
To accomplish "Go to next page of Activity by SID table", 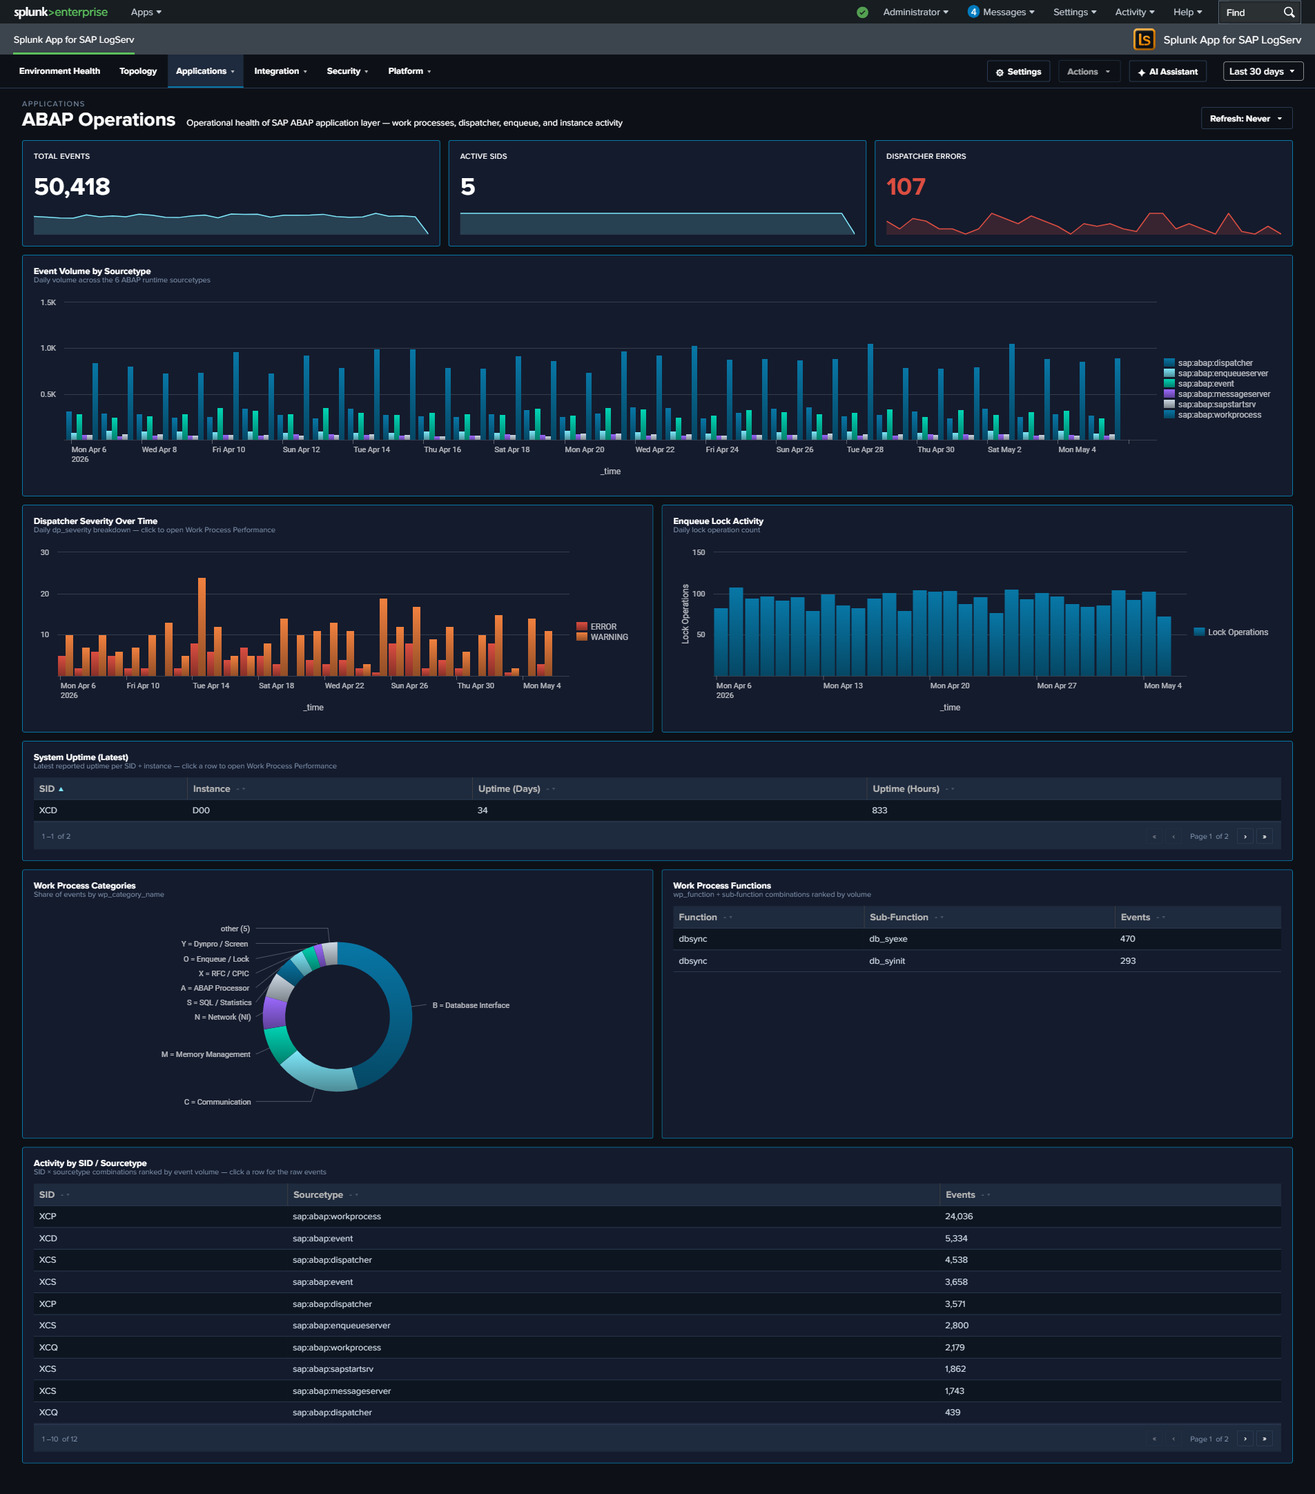I will click(1245, 1439).
